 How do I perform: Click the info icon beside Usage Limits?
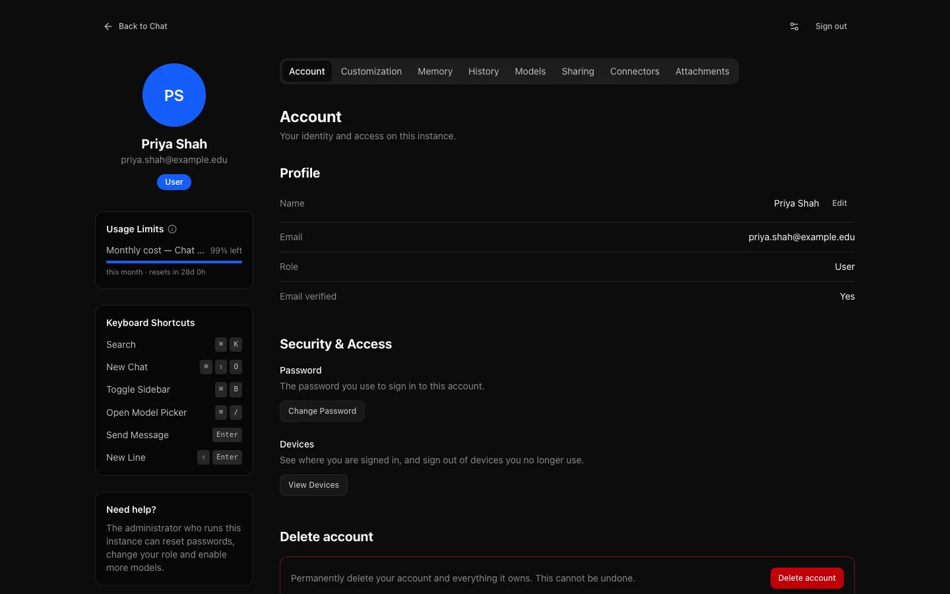172,229
